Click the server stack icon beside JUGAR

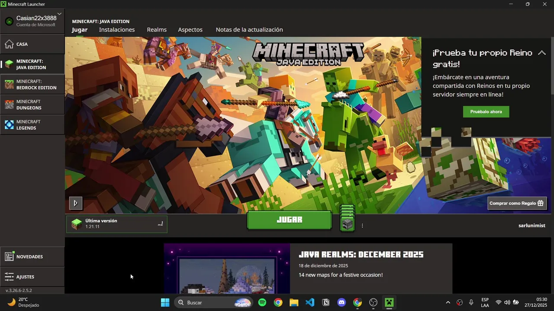pos(347,218)
